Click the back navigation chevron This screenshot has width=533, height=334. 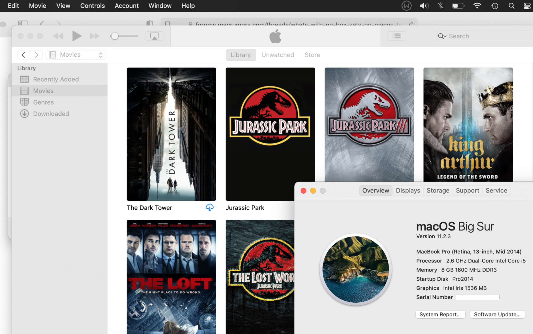[23, 55]
